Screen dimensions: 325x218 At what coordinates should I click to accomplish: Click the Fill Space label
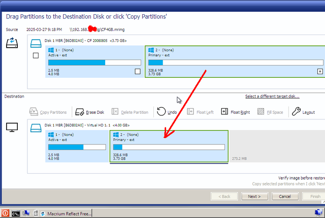point(275,112)
